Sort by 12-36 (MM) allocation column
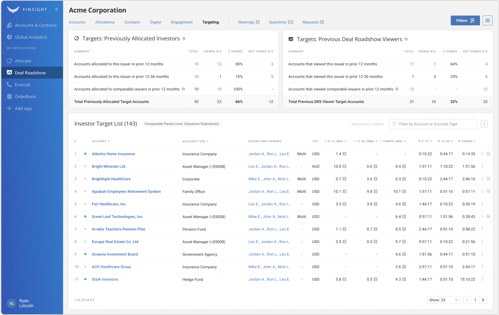Screen dimensions: 499x315 pyautogui.click(x=365, y=141)
